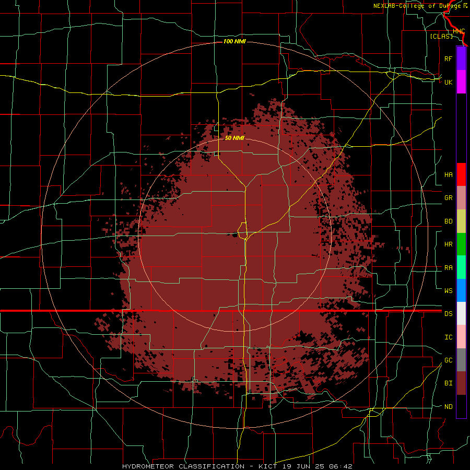This screenshot has width=470, height=470.
Task: Click the WS legend label
Action: (449, 290)
